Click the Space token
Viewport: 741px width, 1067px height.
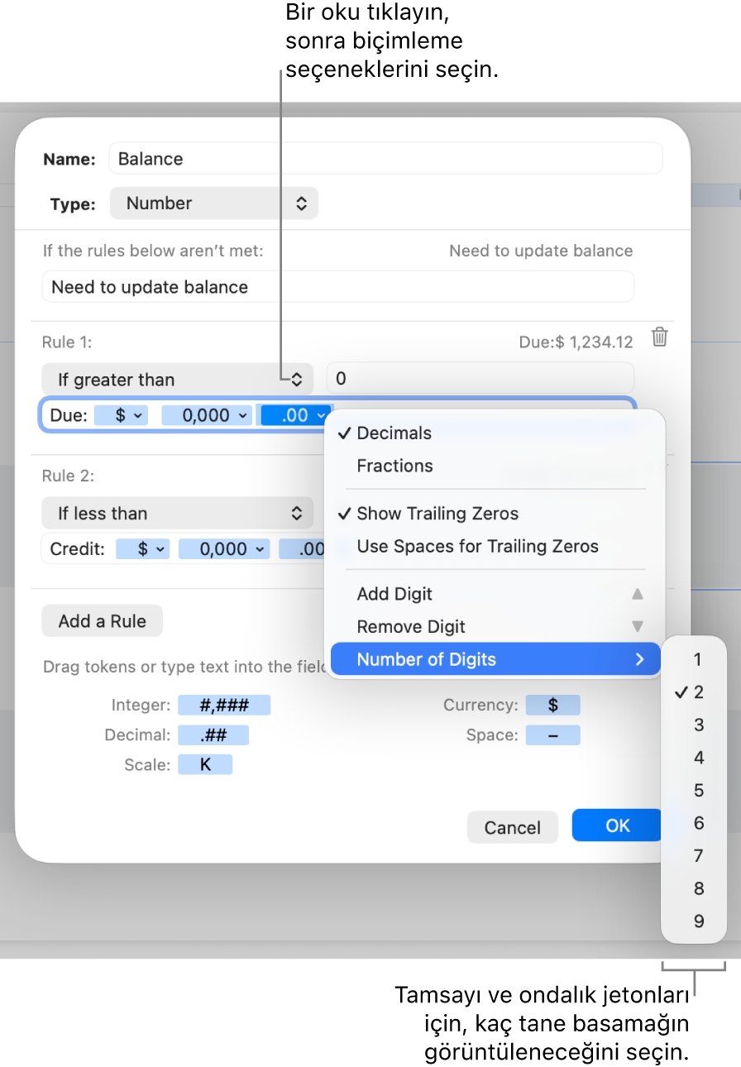tap(552, 735)
